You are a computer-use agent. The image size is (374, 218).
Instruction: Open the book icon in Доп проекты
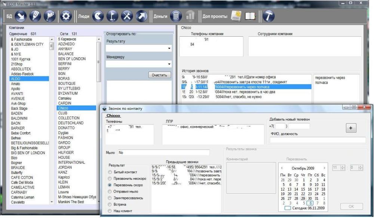tap(250, 16)
